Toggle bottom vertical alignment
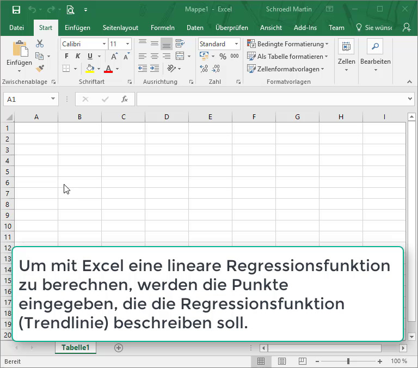The image size is (418, 368). 167,44
